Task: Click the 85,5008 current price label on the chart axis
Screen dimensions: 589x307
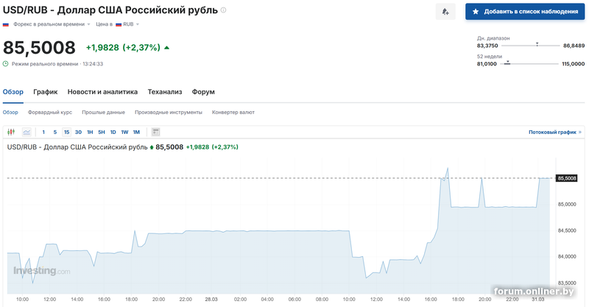Action: [x=567, y=178]
